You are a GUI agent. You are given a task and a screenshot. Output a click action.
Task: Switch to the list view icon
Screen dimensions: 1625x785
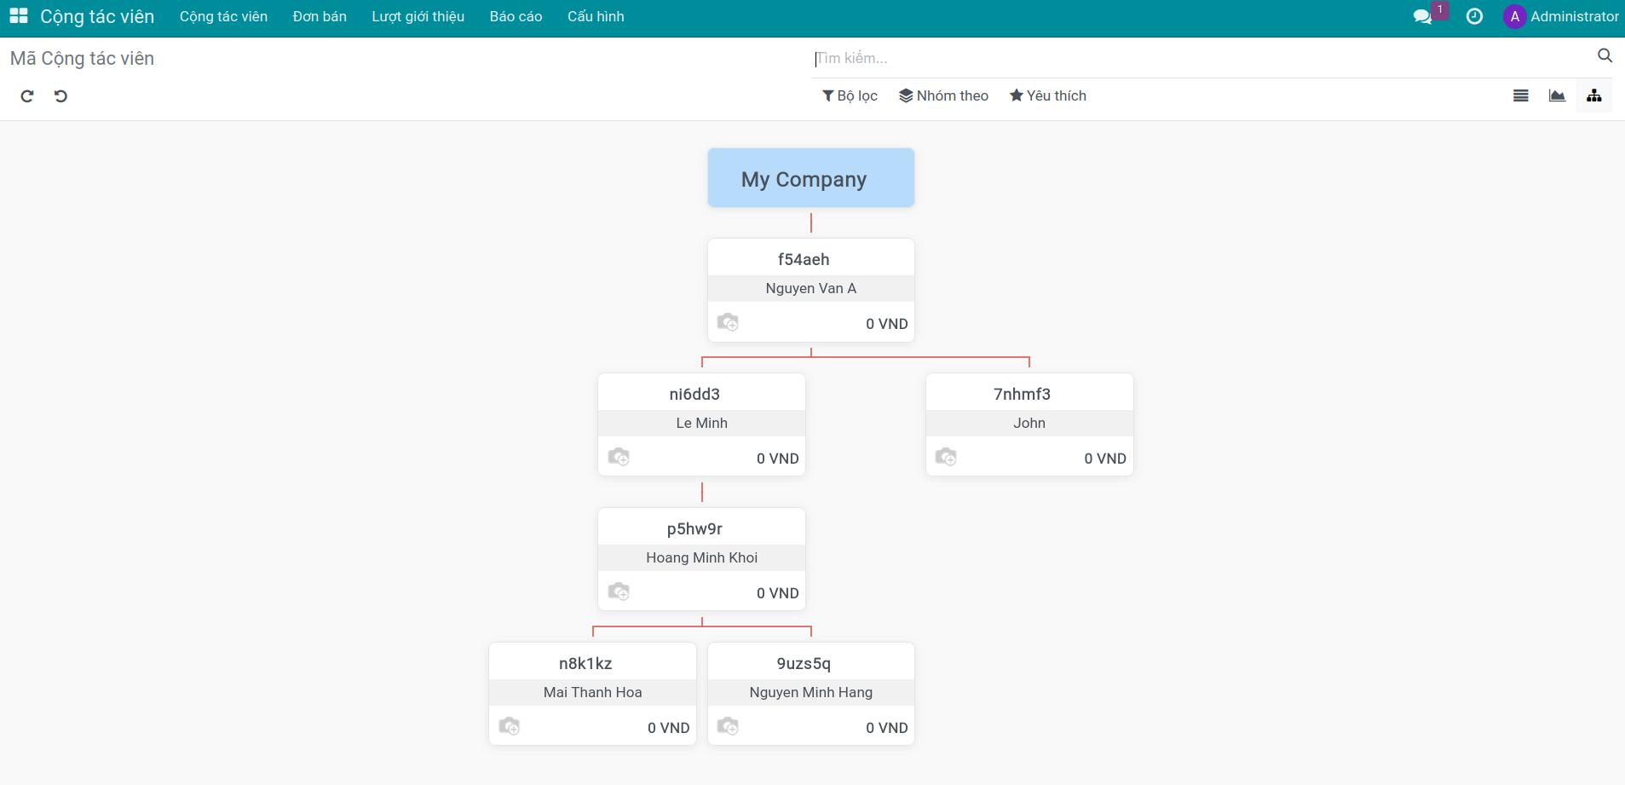pyautogui.click(x=1521, y=95)
